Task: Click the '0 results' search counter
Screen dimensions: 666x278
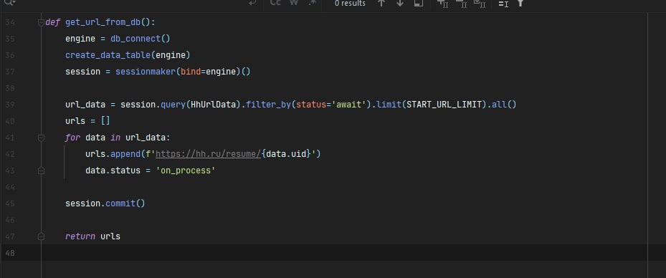Action: pyautogui.click(x=350, y=3)
